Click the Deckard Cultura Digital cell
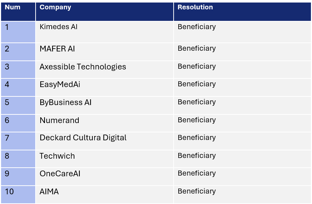This screenshot has height=204, width=312. click(x=83, y=138)
